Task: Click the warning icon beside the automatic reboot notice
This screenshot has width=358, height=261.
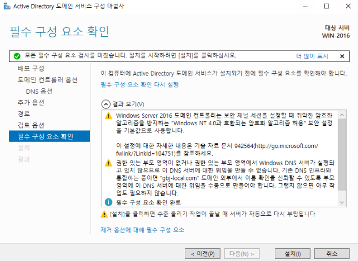Action: coord(104,214)
